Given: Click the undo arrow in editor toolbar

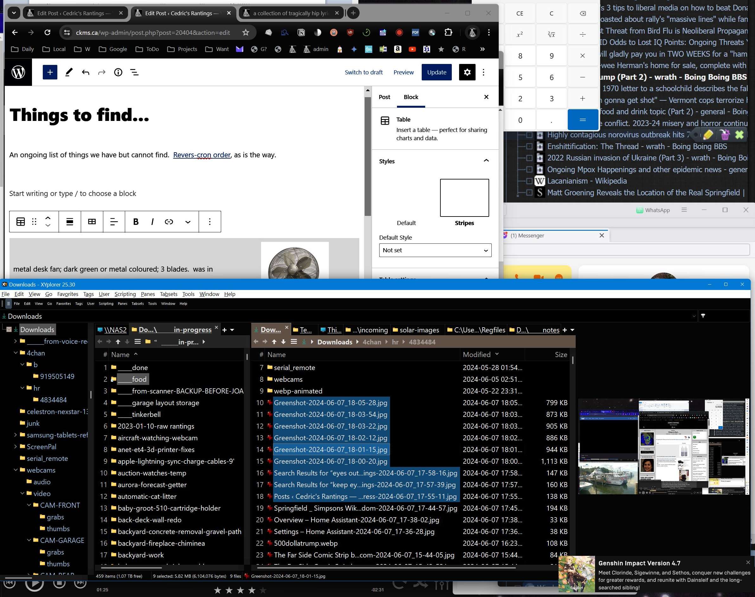Looking at the screenshot, I should click(85, 72).
